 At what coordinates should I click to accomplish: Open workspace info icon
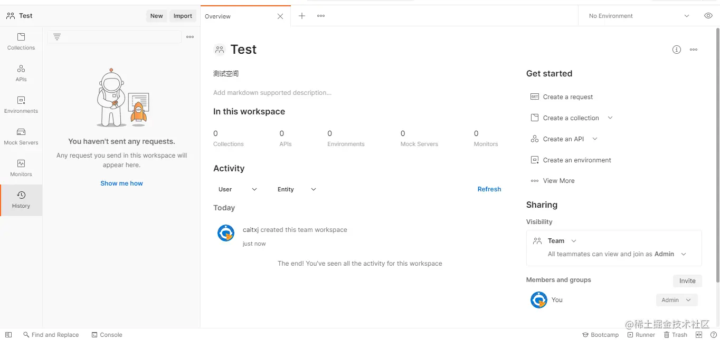coord(677,50)
